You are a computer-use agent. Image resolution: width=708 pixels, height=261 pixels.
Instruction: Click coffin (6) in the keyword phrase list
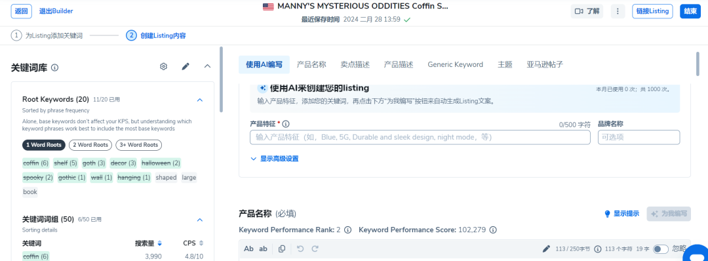coord(35,256)
